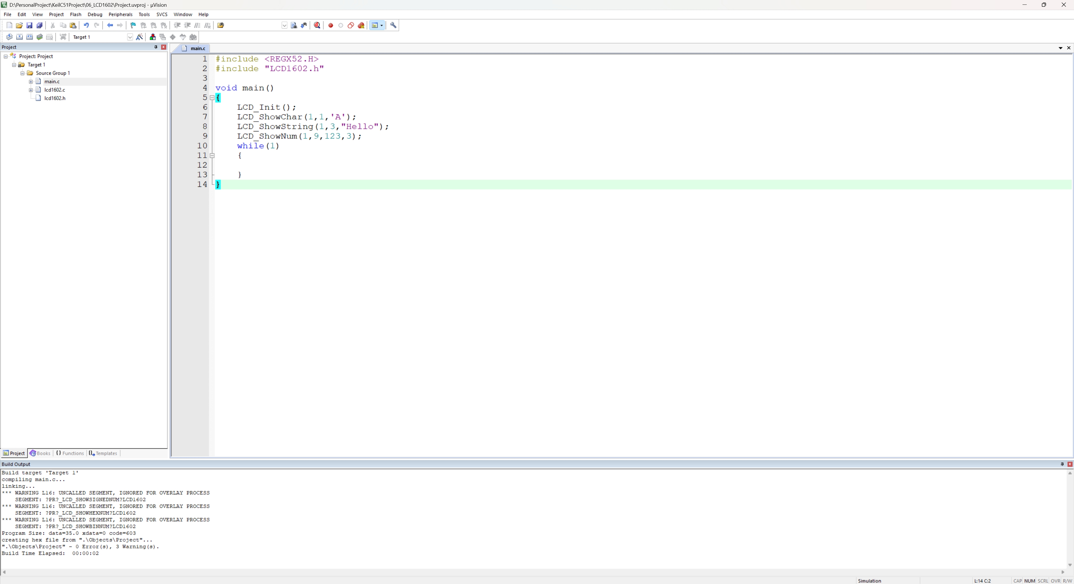Open Options for Target with the magic wand icon
The height and width of the screenshot is (584, 1074).
point(140,37)
